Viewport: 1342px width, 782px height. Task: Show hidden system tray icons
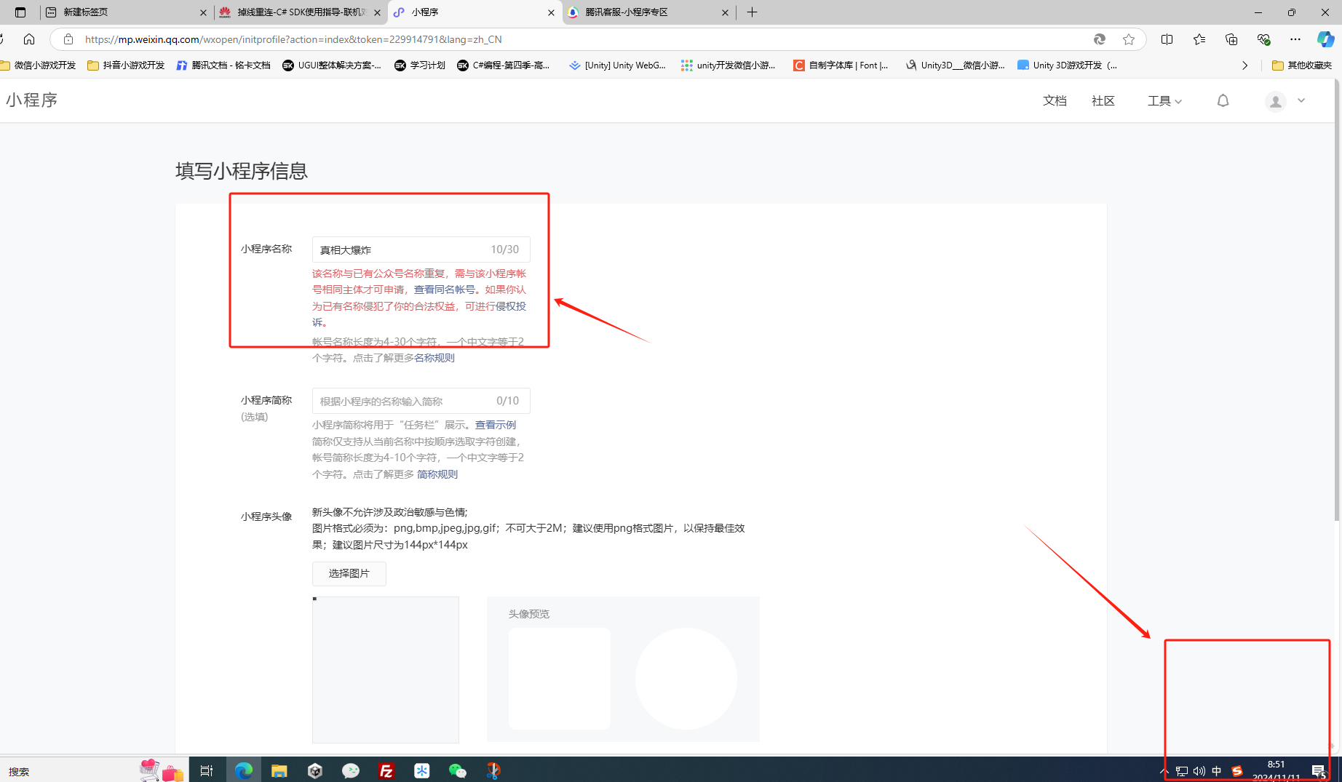coord(1164,771)
